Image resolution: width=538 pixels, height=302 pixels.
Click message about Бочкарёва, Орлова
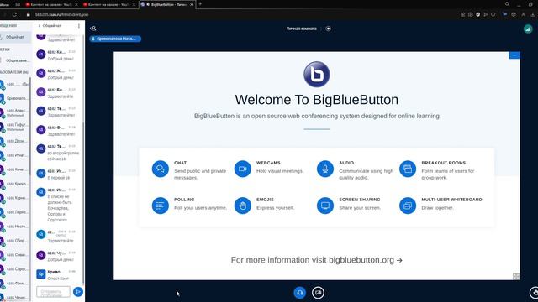[59, 208]
